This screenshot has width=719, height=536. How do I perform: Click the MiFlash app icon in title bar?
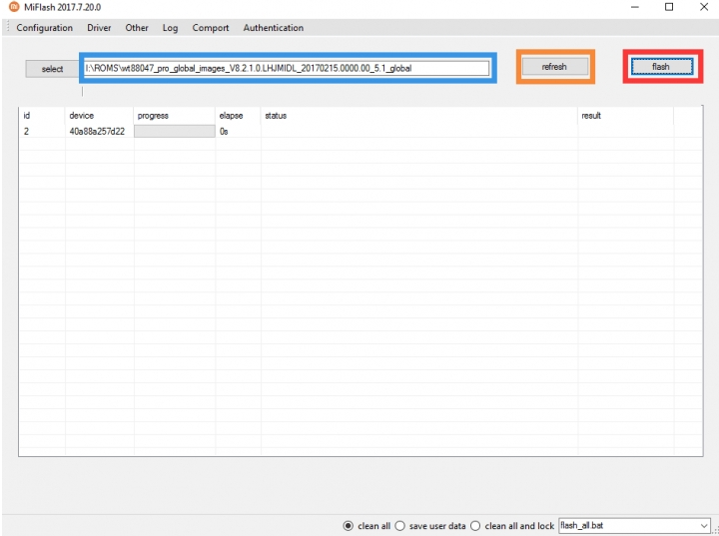(14, 7)
